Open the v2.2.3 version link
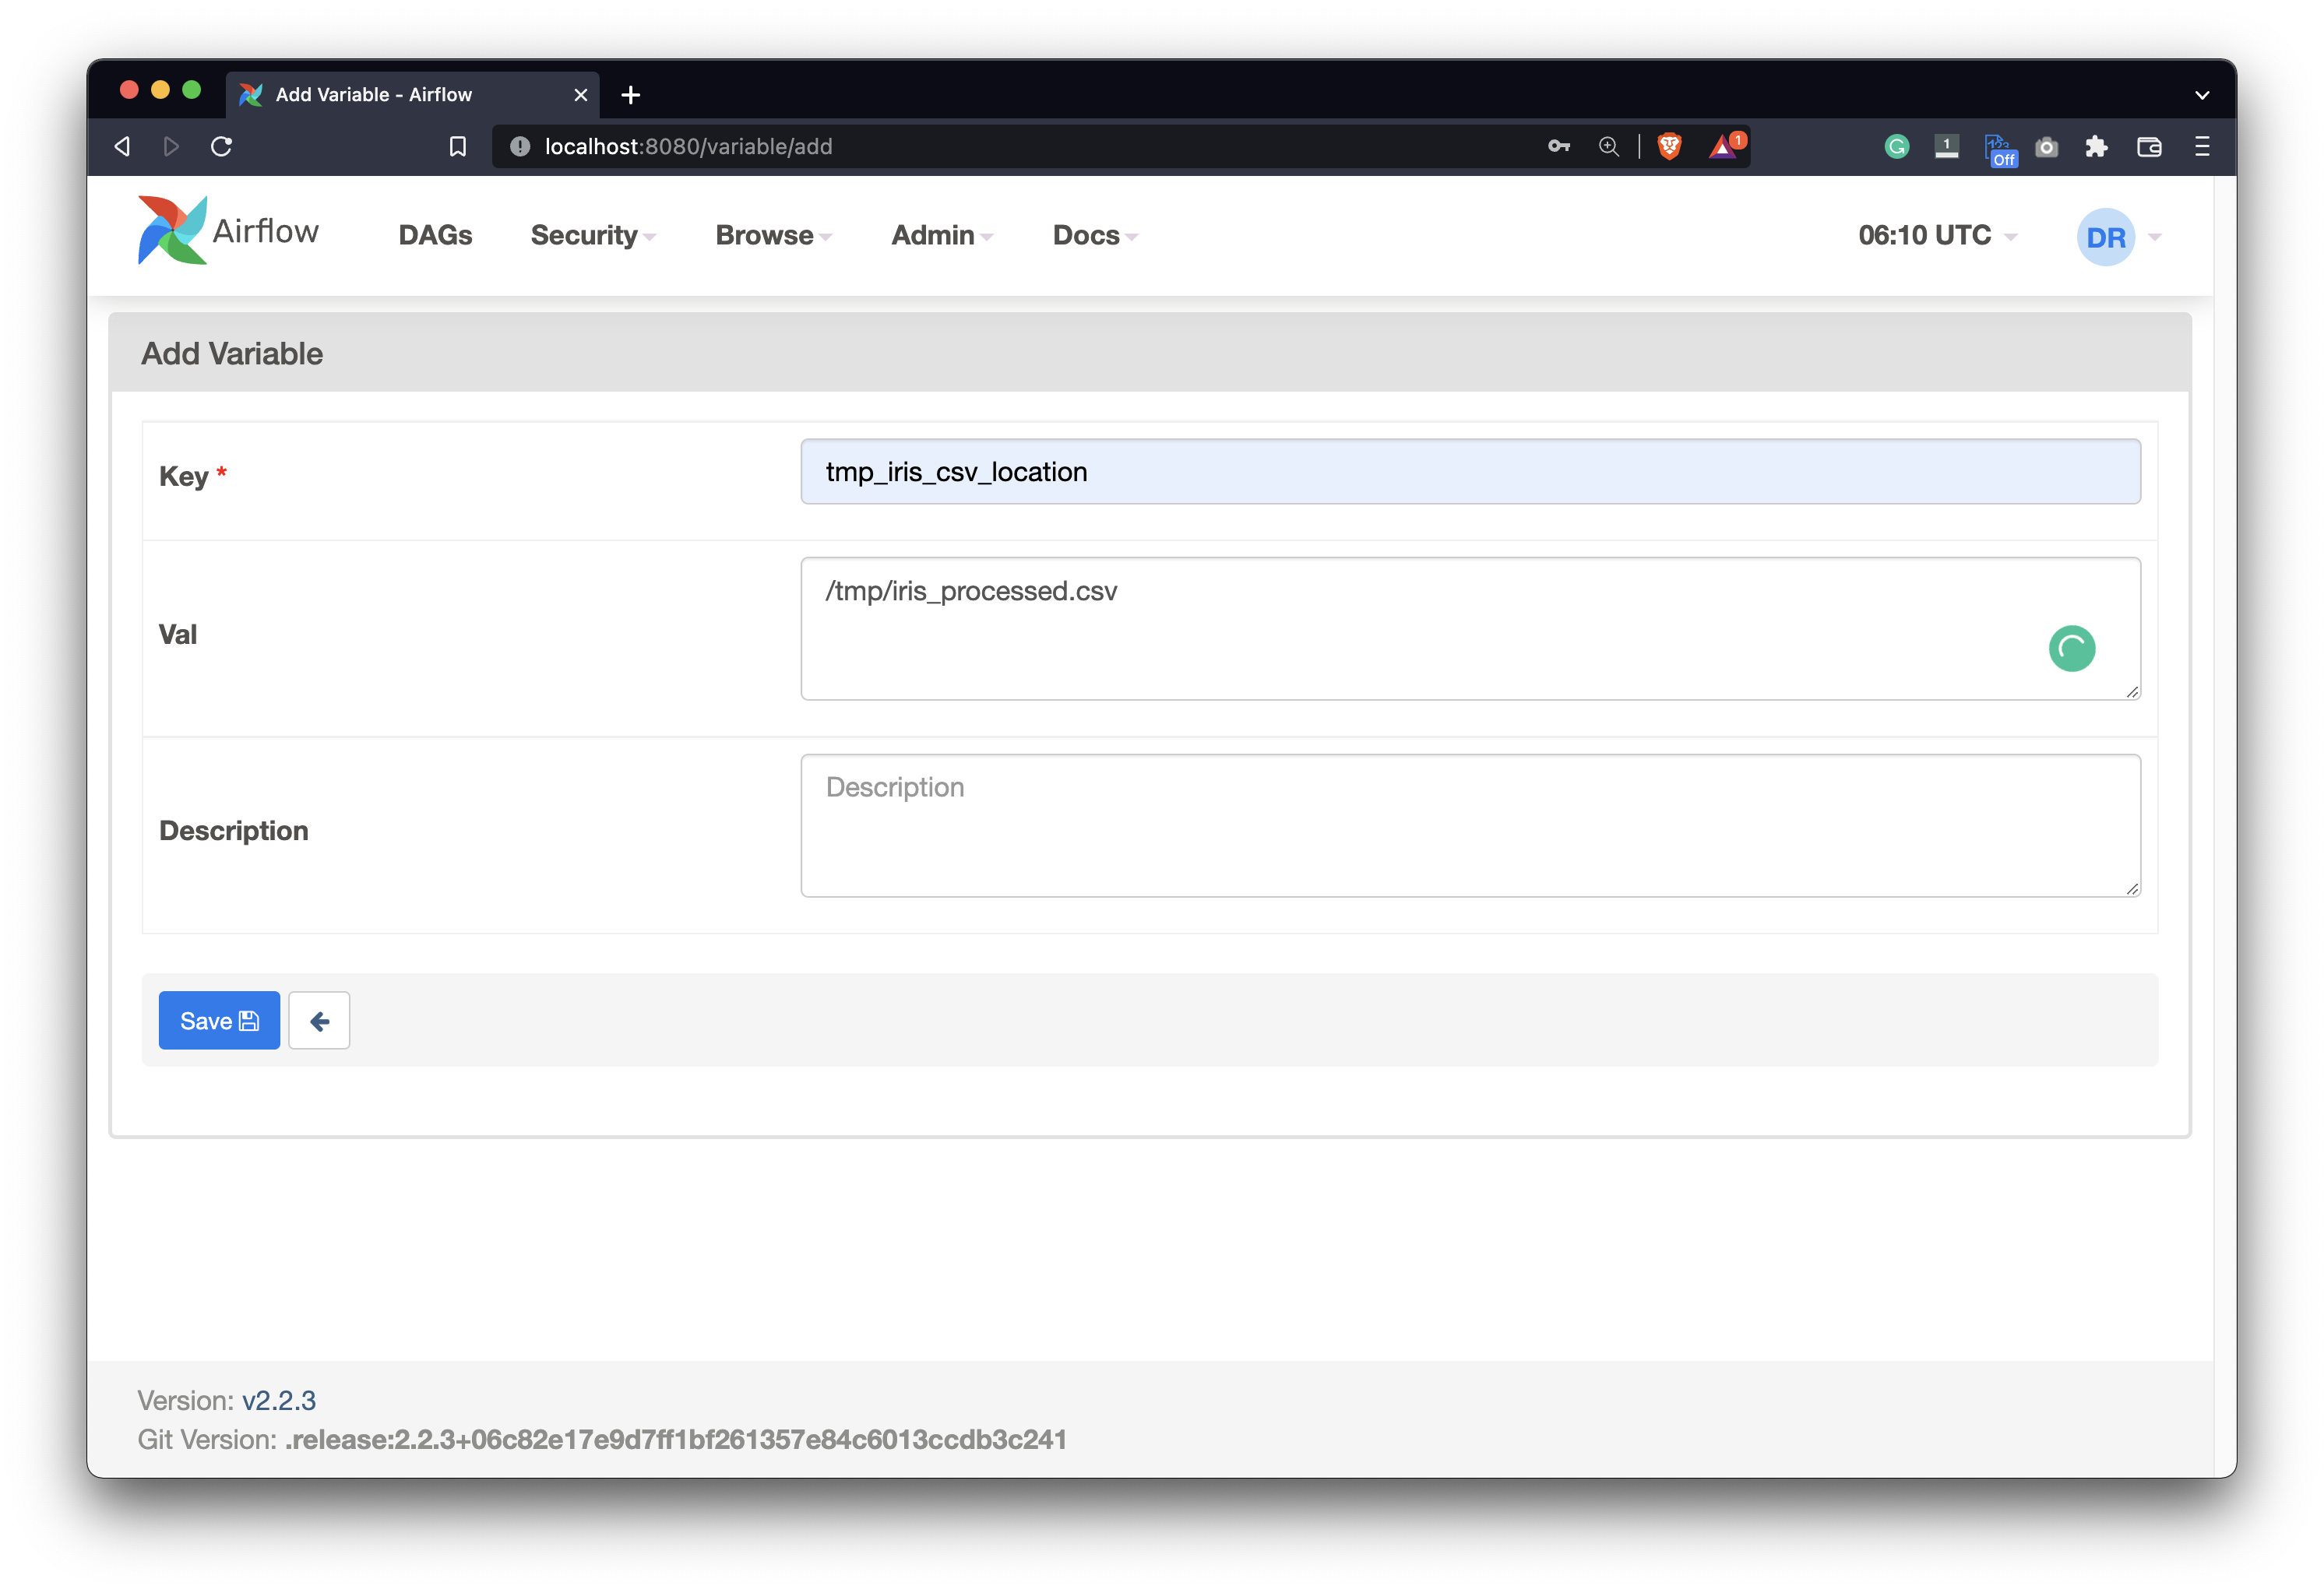Image resolution: width=2324 pixels, height=1593 pixels. [279, 1400]
